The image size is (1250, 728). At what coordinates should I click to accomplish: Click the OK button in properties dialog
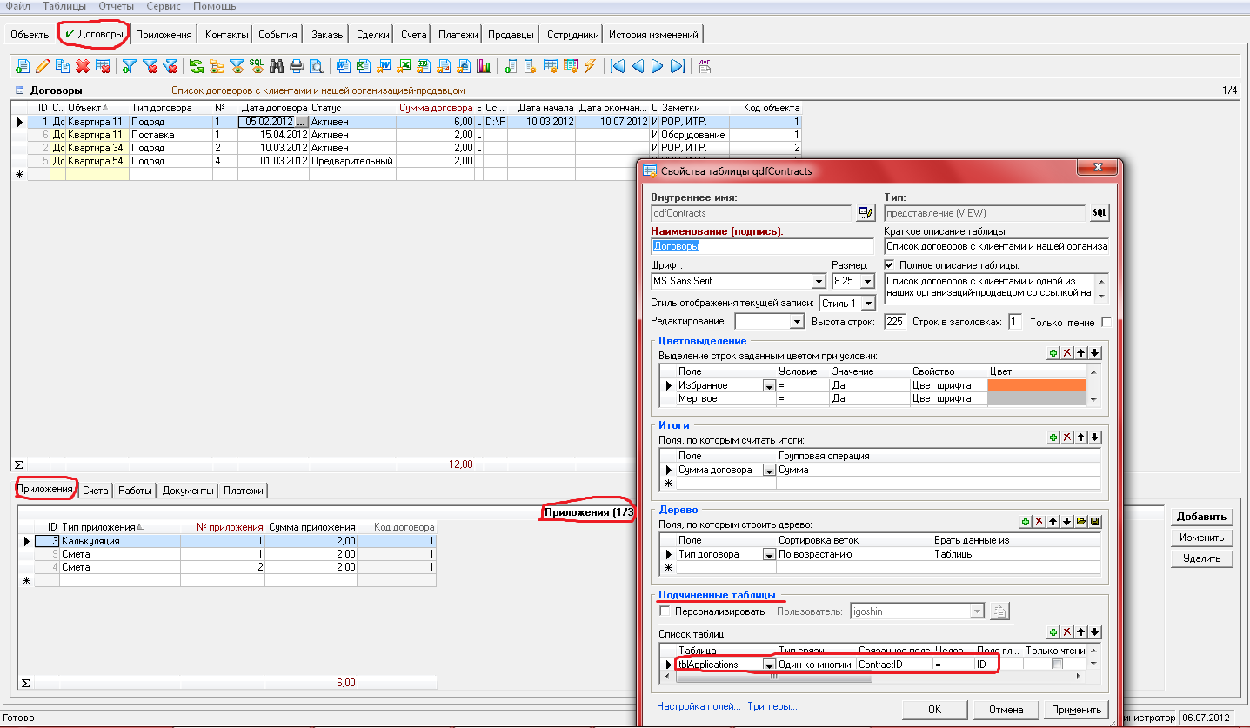934,709
